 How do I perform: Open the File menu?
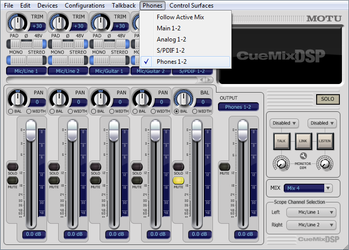pos(9,6)
